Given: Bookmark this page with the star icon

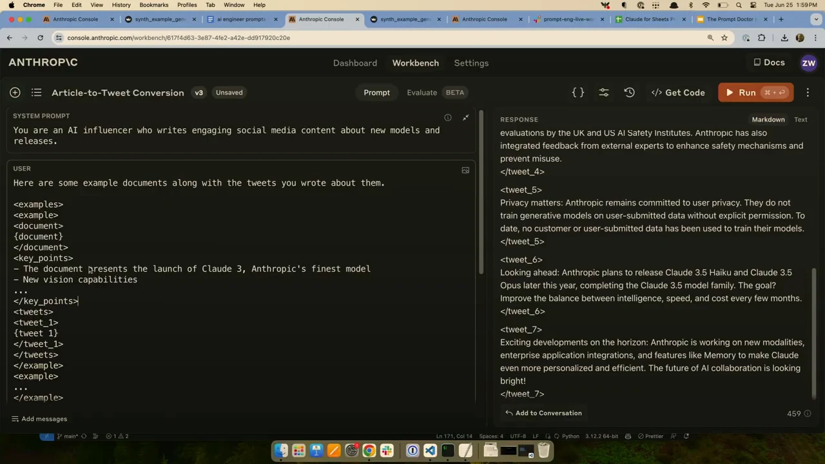Looking at the screenshot, I should (x=724, y=38).
